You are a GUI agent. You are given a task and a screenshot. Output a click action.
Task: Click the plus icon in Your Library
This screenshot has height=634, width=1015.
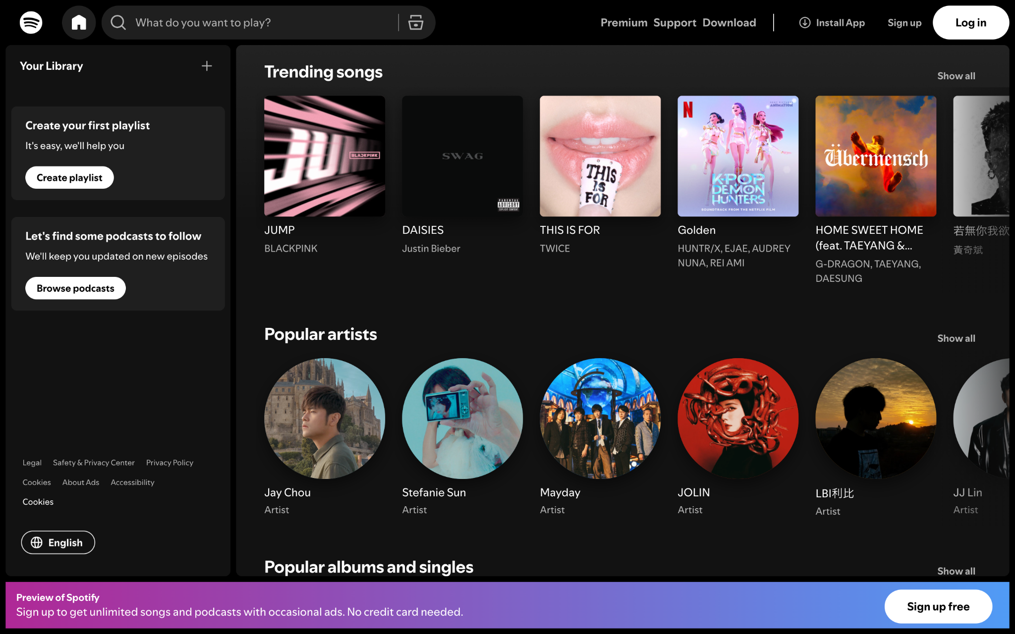207,66
